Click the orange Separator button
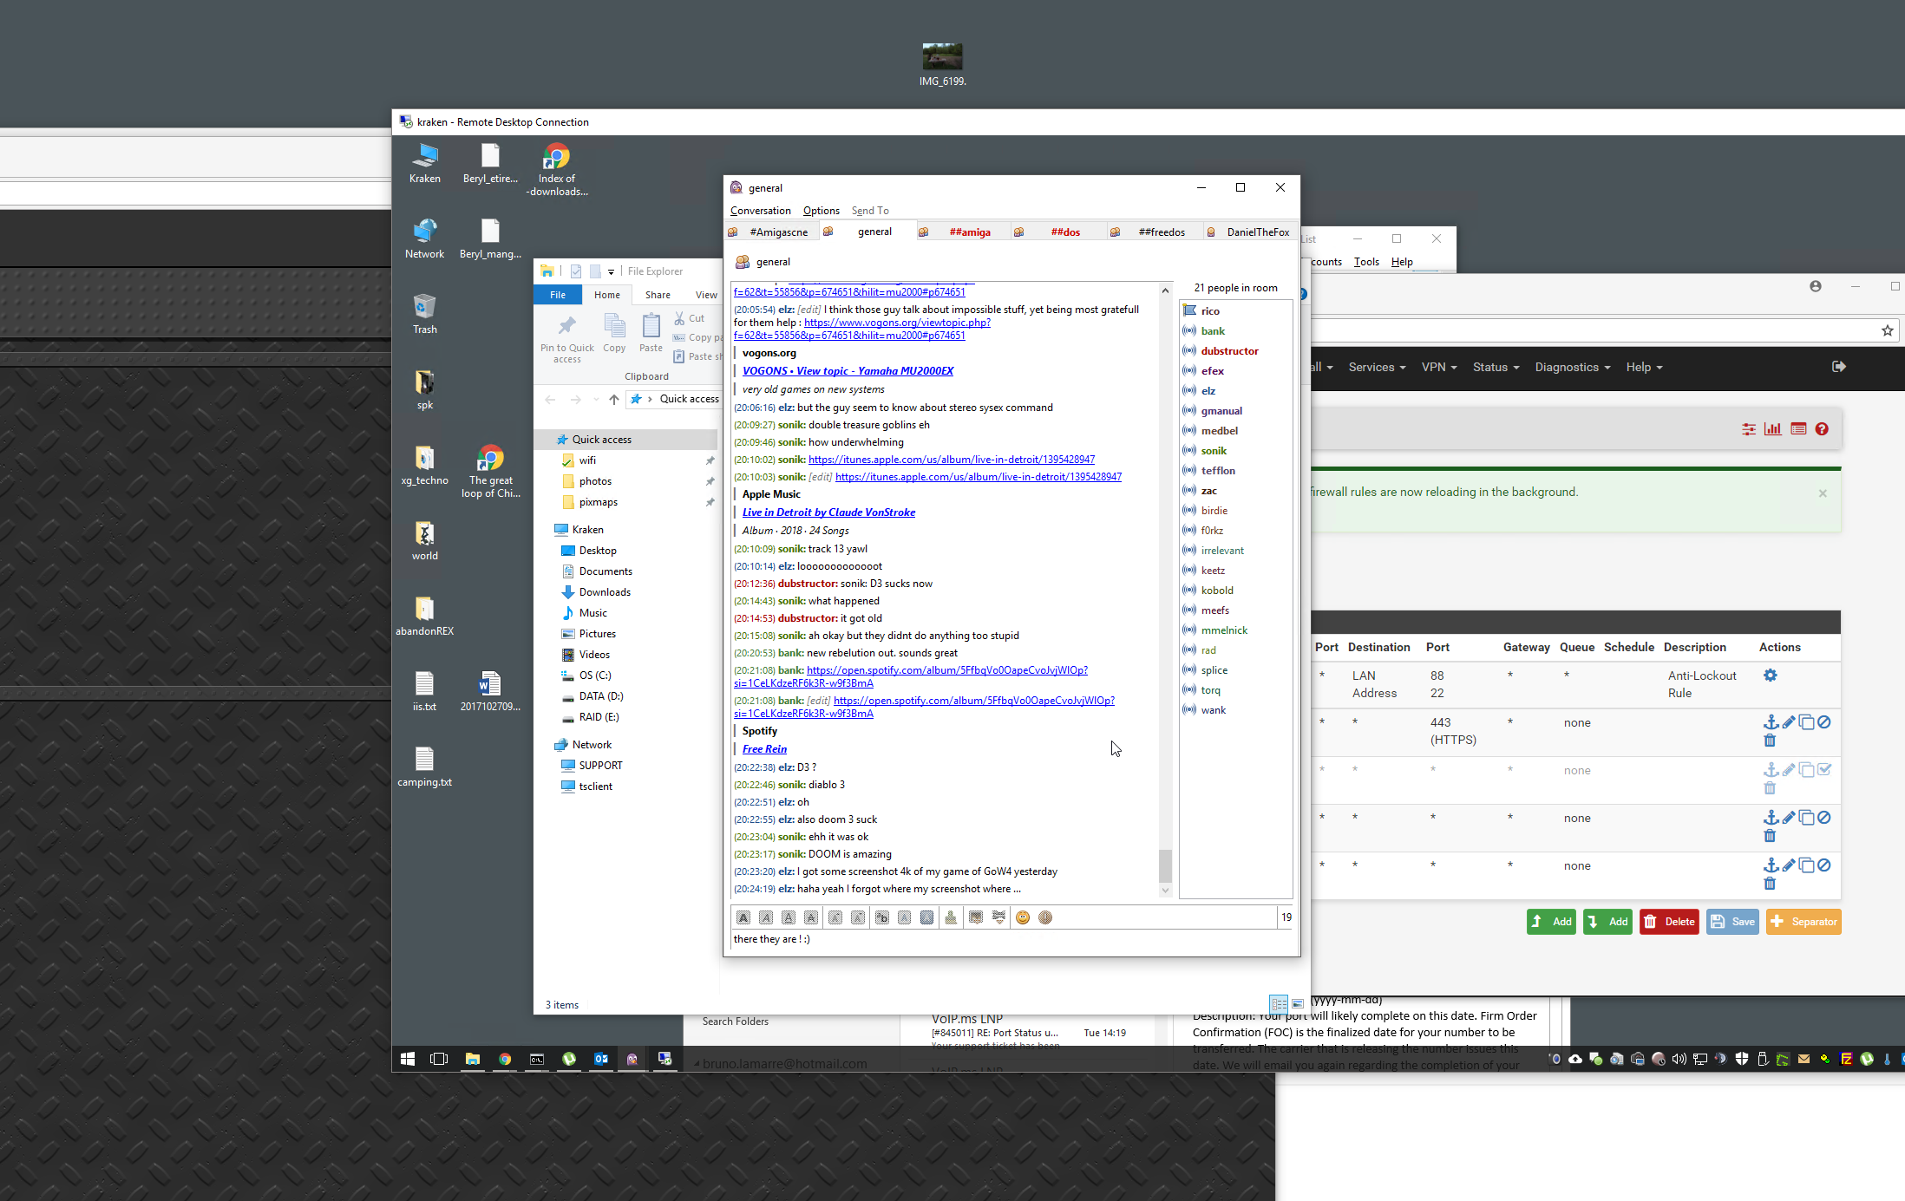Viewport: 1905px width, 1201px height. (x=1804, y=922)
